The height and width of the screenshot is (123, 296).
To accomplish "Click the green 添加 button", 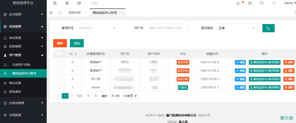I will [77, 43].
